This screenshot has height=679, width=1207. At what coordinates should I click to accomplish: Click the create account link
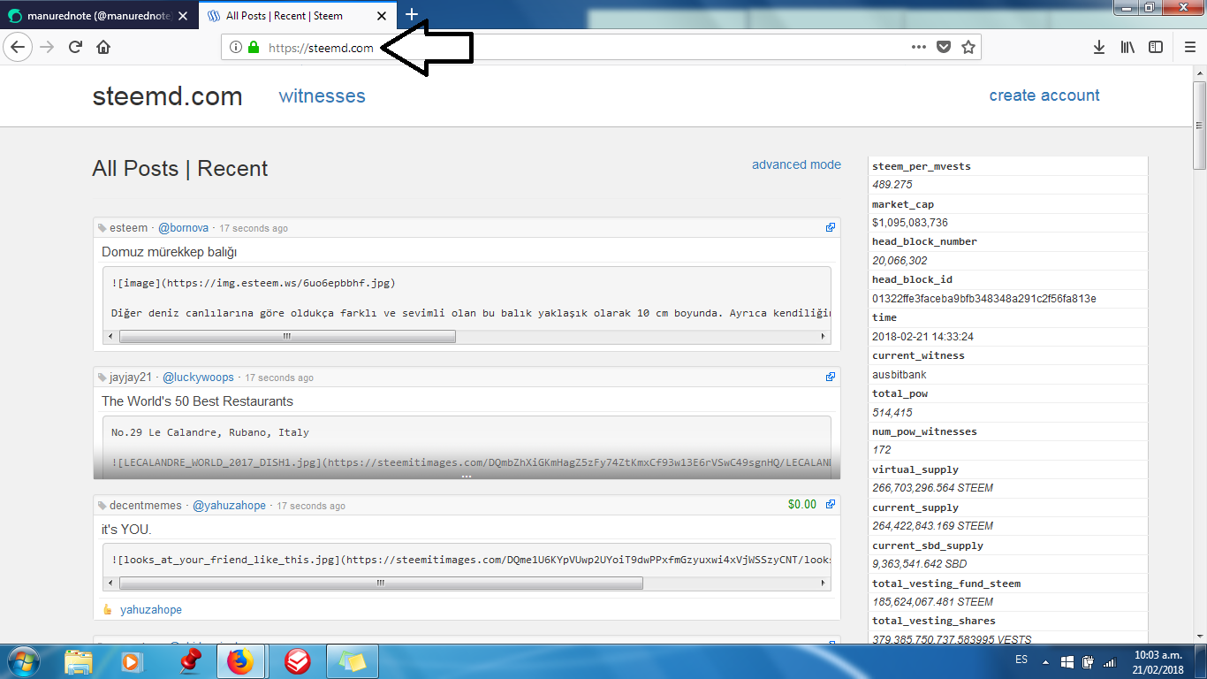(x=1044, y=95)
